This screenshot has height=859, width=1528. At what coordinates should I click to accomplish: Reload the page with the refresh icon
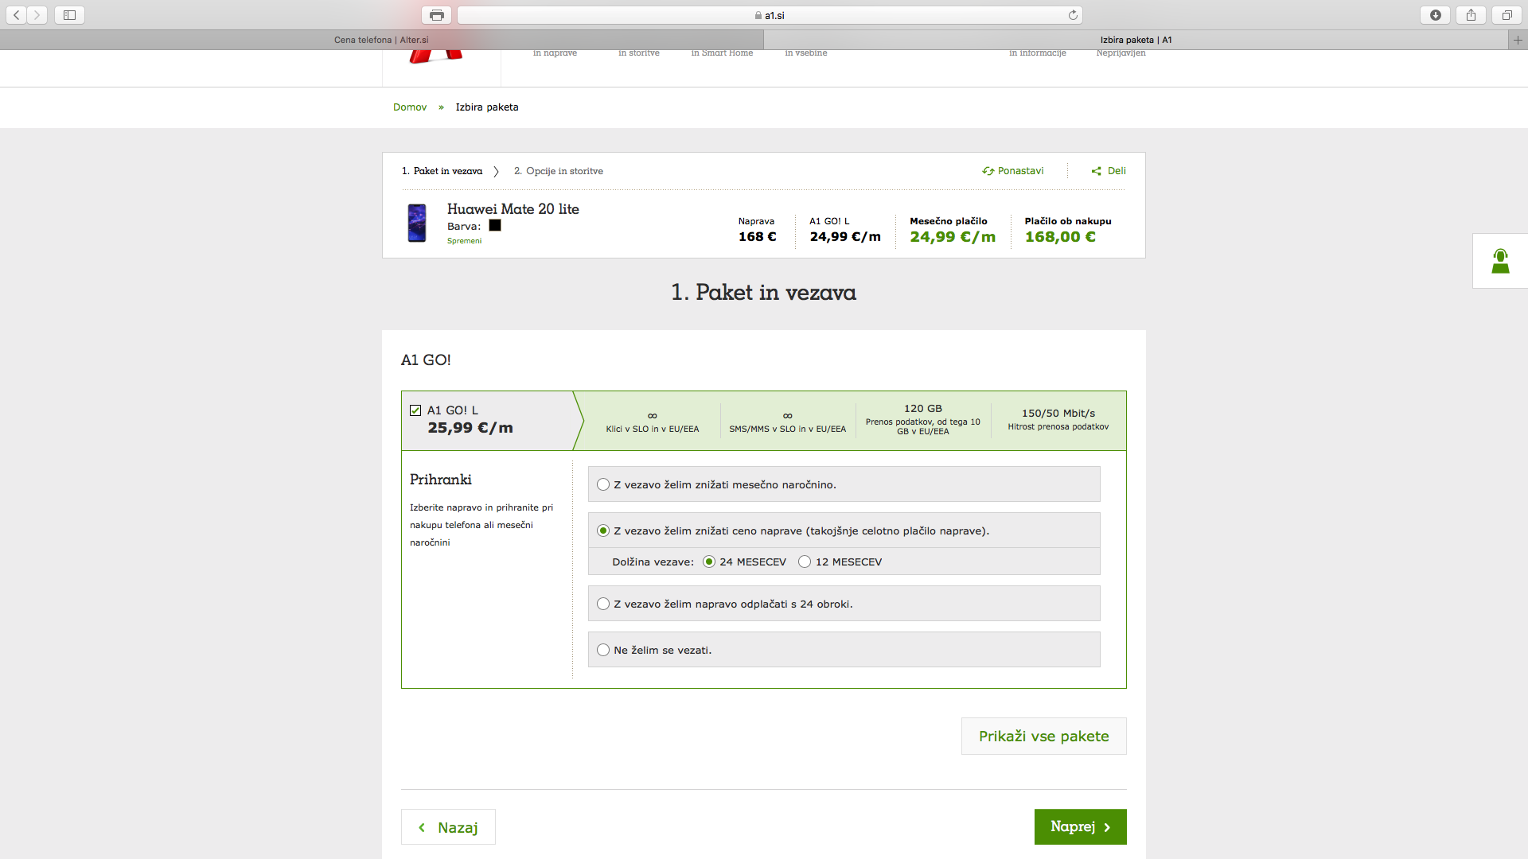pos(1073,15)
